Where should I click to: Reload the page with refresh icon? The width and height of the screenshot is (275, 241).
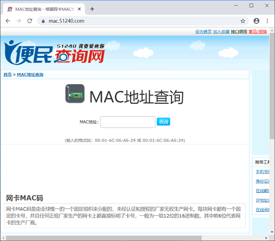[x=29, y=21]
